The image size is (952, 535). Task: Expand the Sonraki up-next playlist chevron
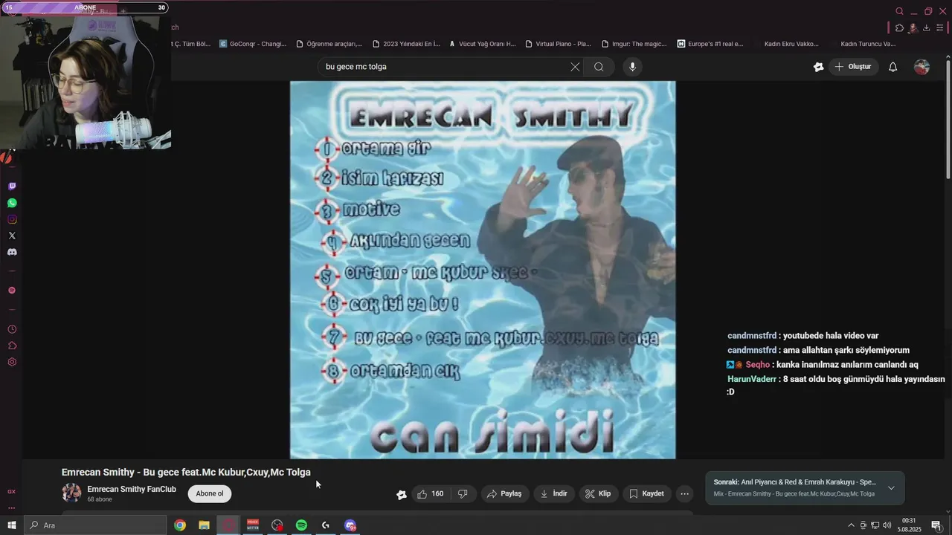pyautogui.click(x=891, y=488)
